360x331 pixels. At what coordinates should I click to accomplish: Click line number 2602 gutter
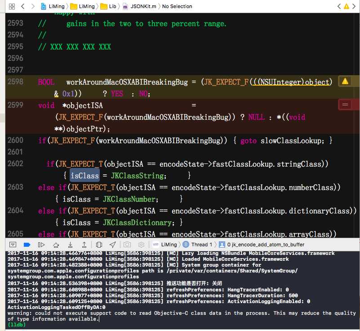[15, 163]
